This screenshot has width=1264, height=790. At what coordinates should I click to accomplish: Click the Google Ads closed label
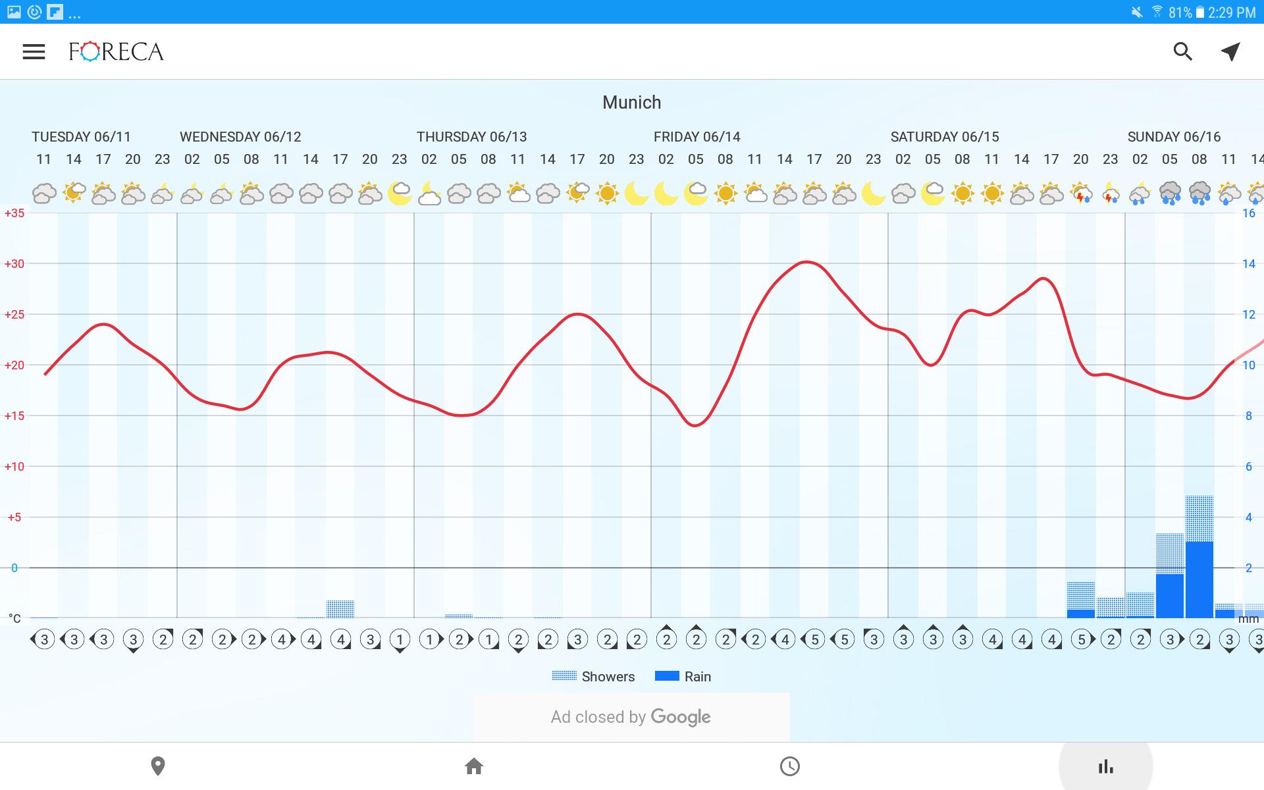[631, 717]
